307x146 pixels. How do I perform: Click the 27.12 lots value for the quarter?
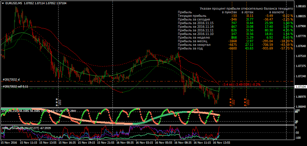tap(250, 45)
